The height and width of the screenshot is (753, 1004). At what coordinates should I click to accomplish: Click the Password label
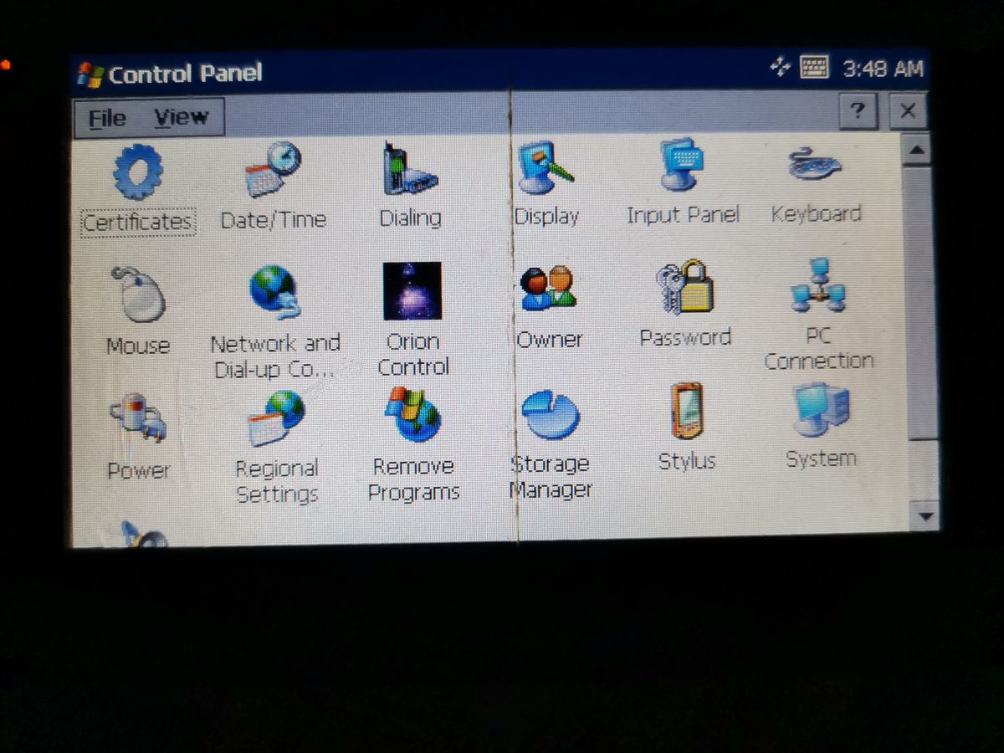click(685, 338)
